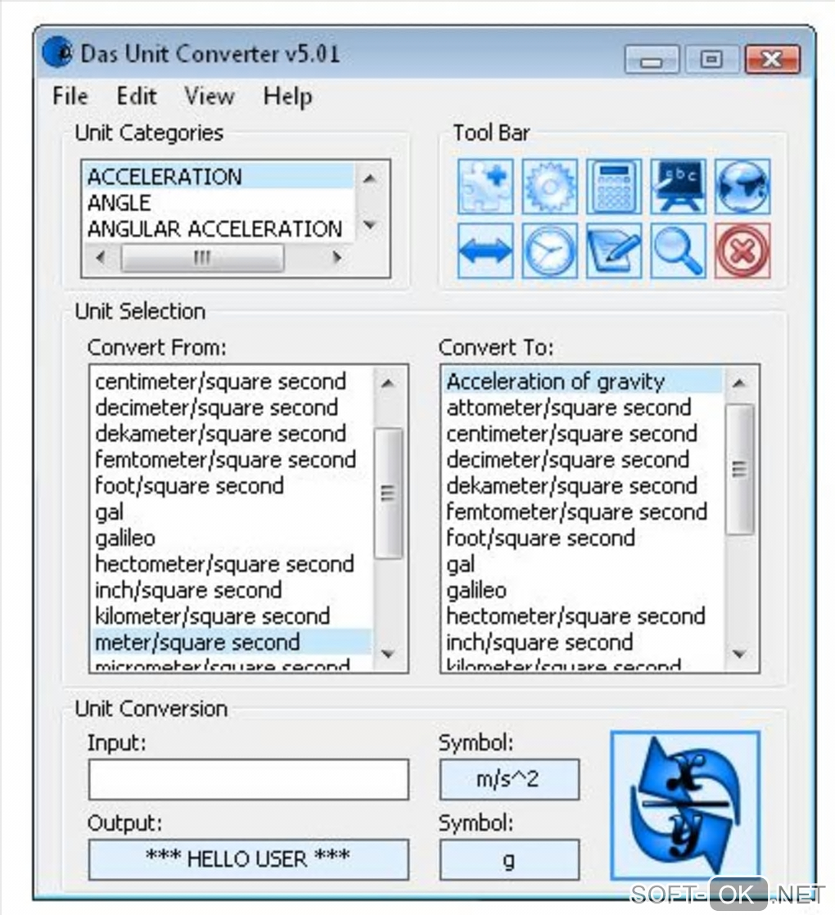
Task: Select centimeter/square second in Convert From
Action: coord(231,381)
